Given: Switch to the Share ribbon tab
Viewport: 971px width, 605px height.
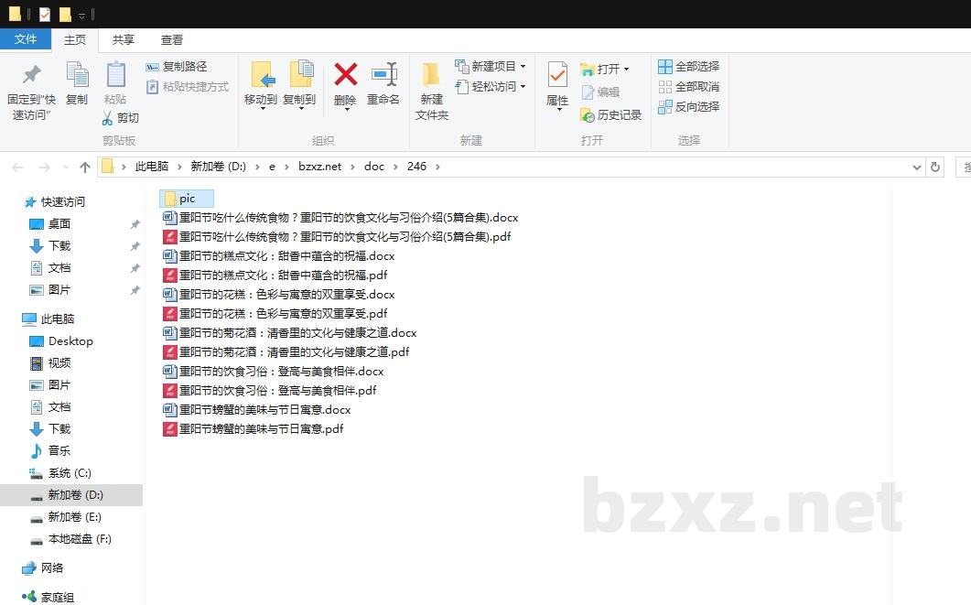Looking at the screenshot, I should (x=123, y=39).
